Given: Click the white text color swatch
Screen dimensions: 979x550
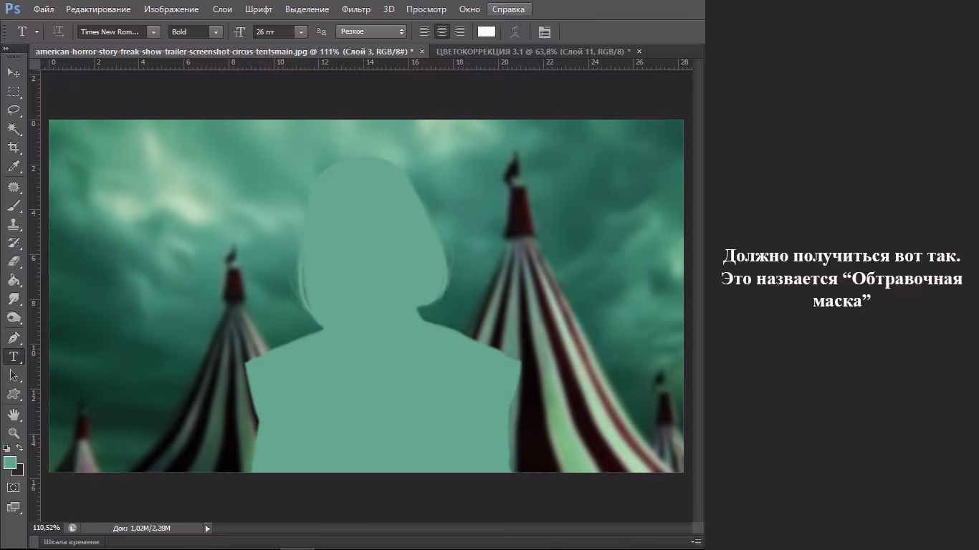Looking at the screenshot, I should [x=487, y=32].
